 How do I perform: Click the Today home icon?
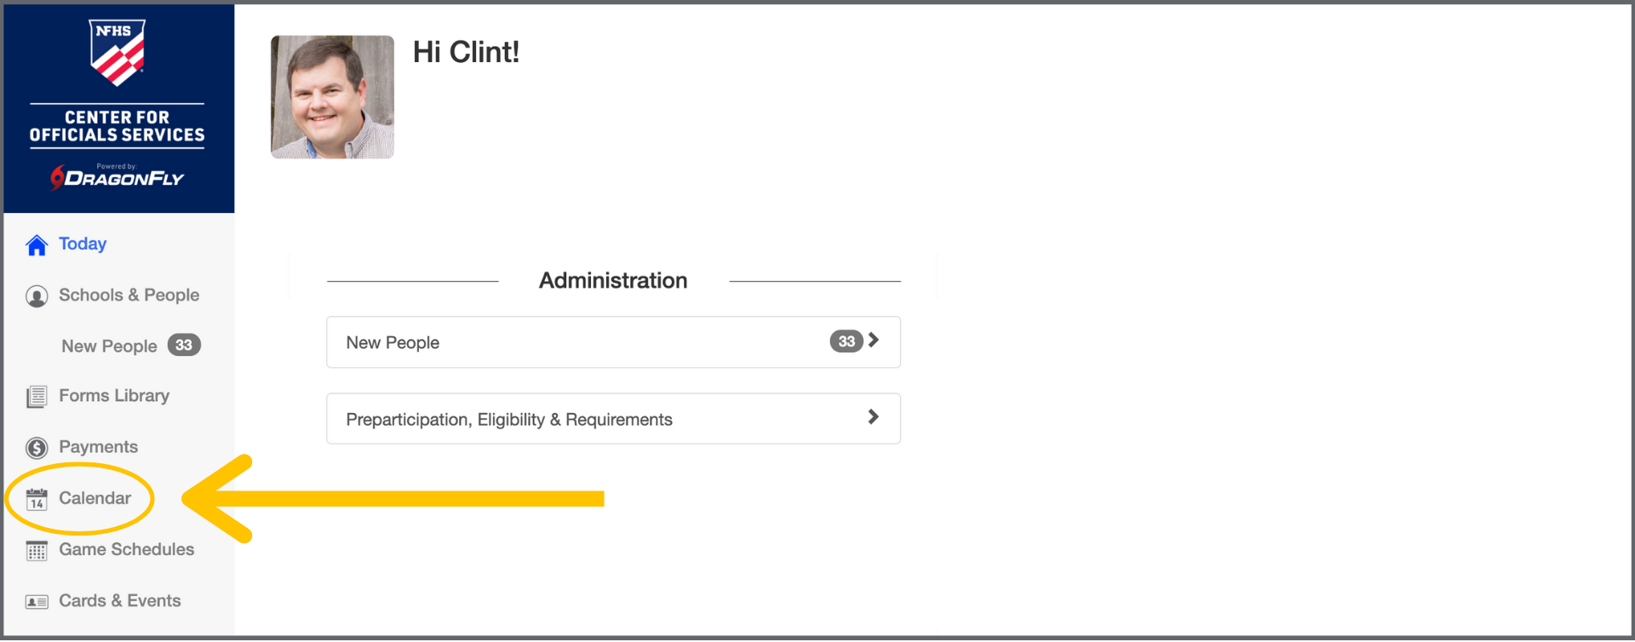click(37, 245)
